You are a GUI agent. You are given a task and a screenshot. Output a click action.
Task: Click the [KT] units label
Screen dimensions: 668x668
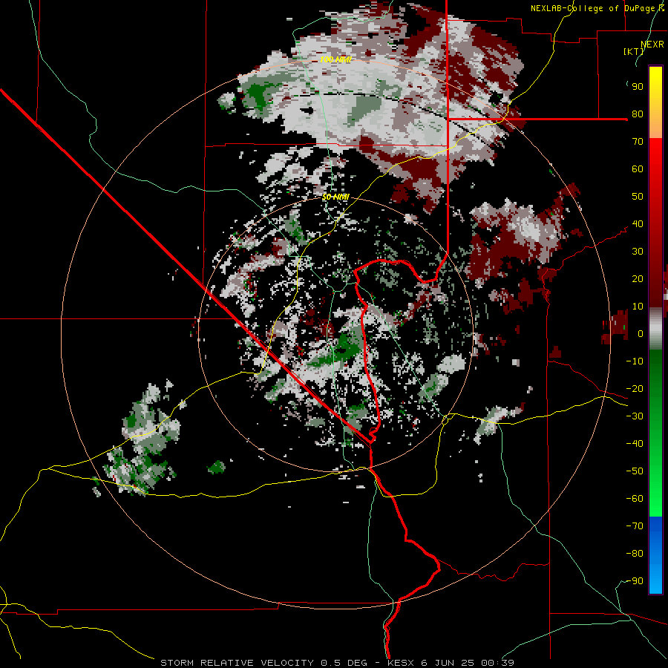(634, 51)
